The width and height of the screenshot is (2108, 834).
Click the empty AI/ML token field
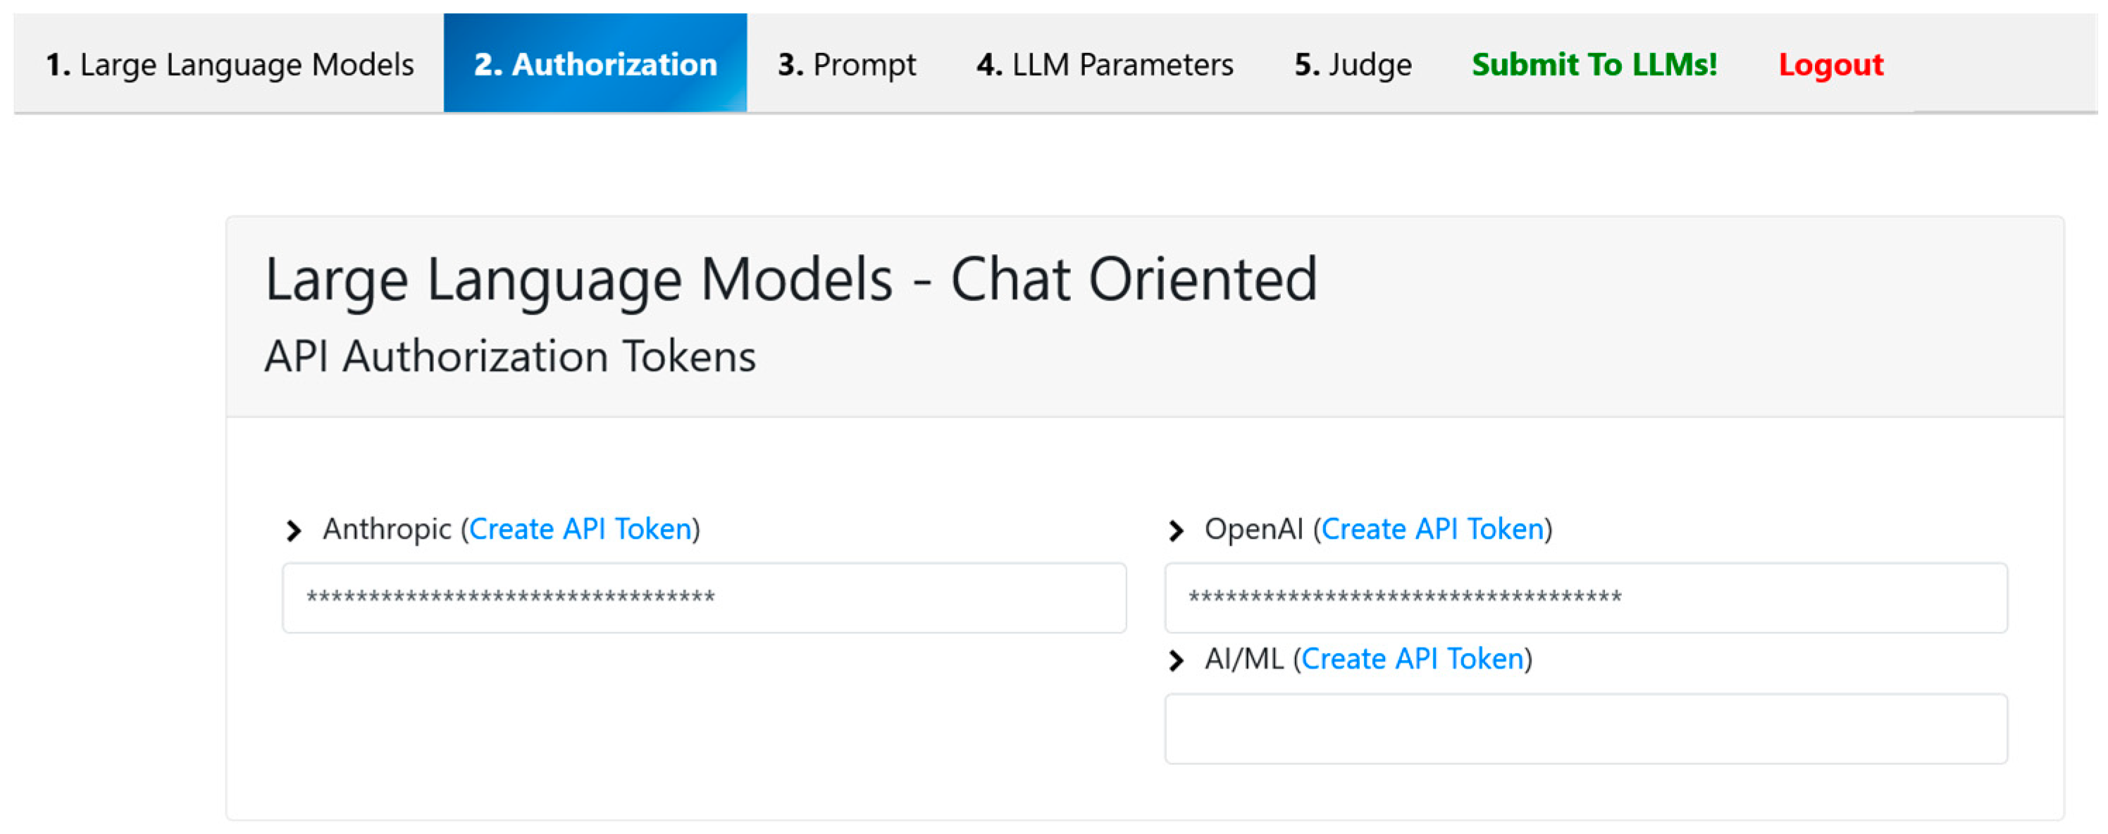1585,728
